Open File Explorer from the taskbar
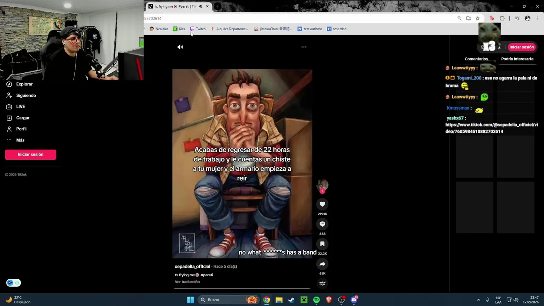This screenshot has height=306, width=544. pyautogui.click(x=279, y=300)
